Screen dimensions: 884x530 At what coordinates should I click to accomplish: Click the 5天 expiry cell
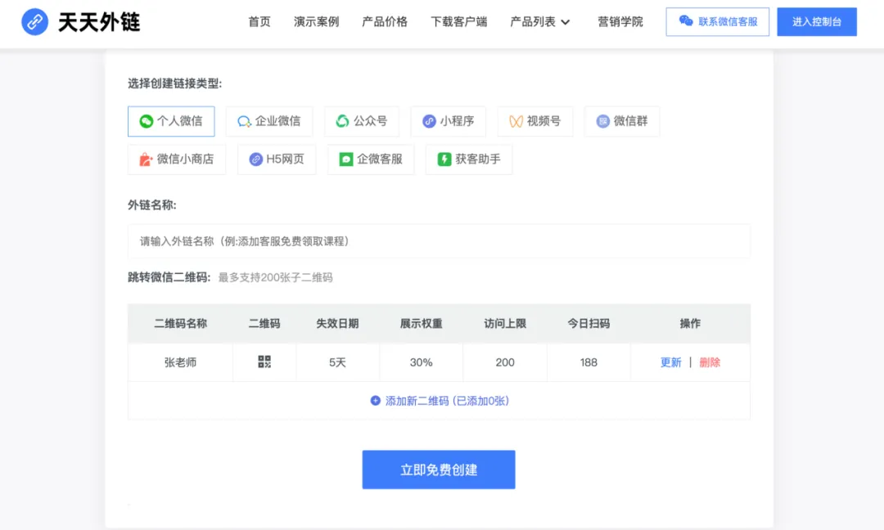tap(337, 362)
